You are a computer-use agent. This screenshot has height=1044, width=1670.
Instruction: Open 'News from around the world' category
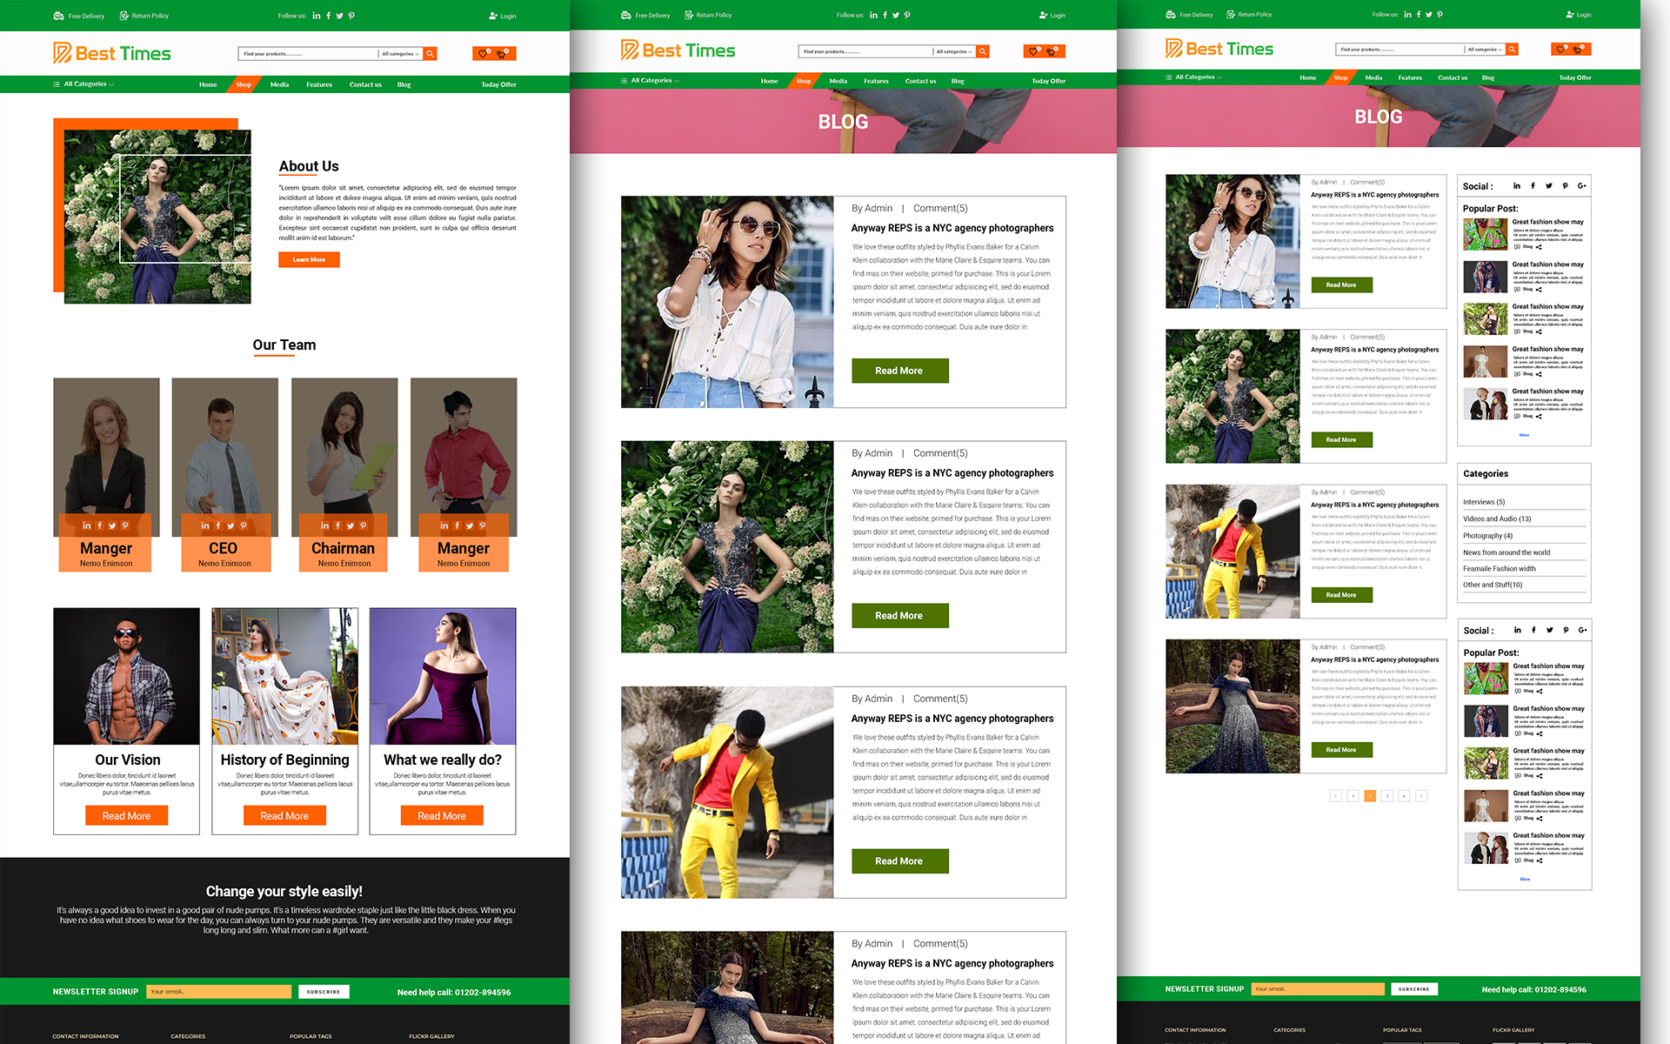pos(1506,552)
